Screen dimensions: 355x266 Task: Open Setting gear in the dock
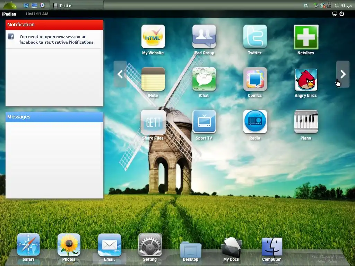[150, 245]
